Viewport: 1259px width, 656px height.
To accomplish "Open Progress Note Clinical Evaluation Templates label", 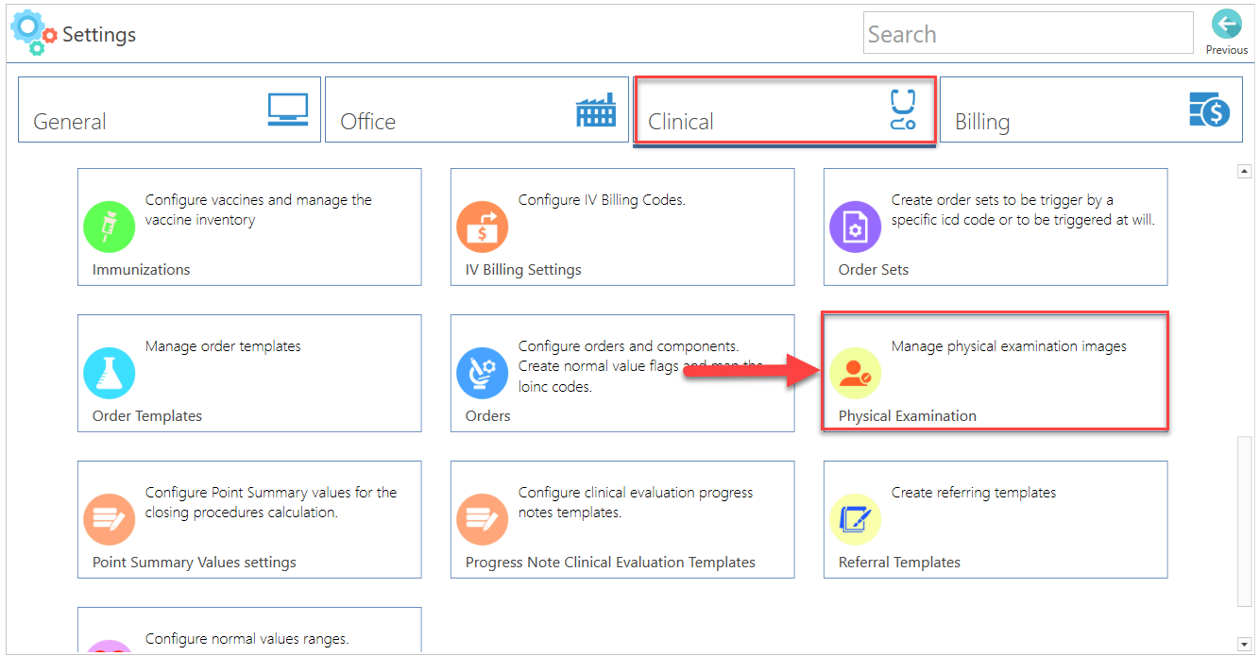I will click(610, 563).
